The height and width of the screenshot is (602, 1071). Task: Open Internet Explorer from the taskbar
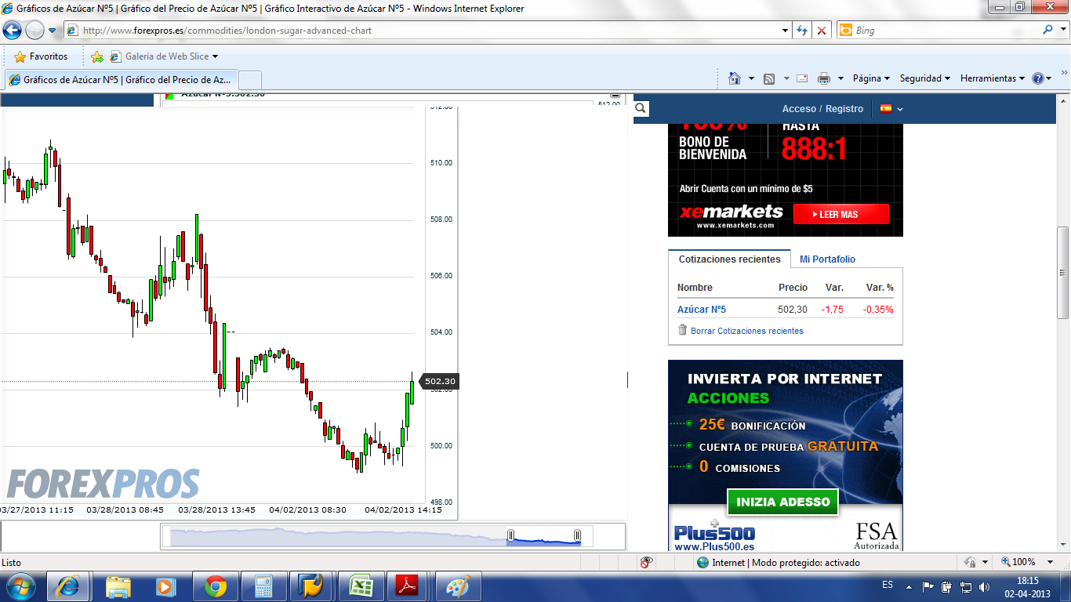[x=68, y=586]
